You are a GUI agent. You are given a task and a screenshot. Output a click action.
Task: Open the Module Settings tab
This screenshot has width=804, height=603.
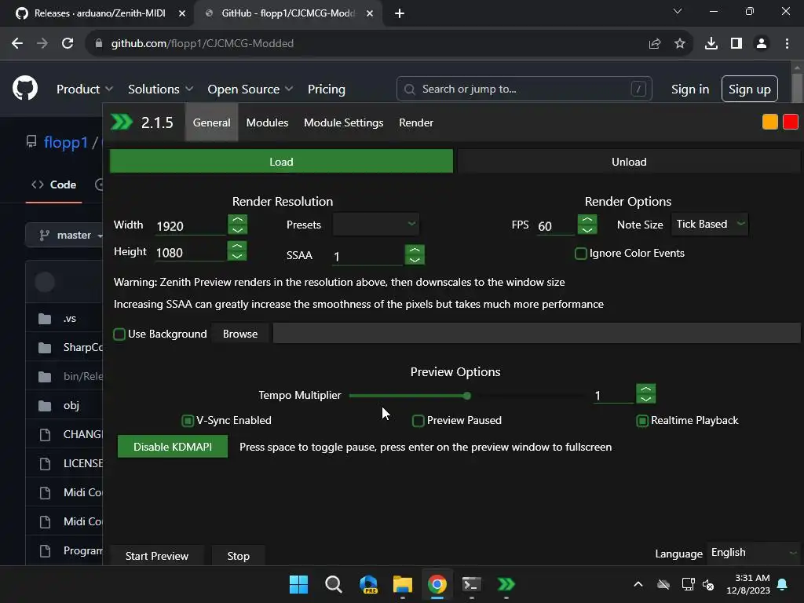coord(344,122)
